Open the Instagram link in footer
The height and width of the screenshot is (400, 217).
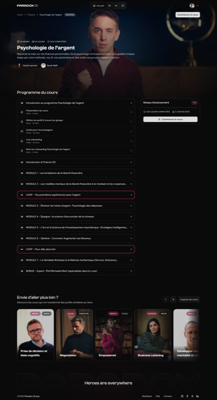click(x=182, y=396)
